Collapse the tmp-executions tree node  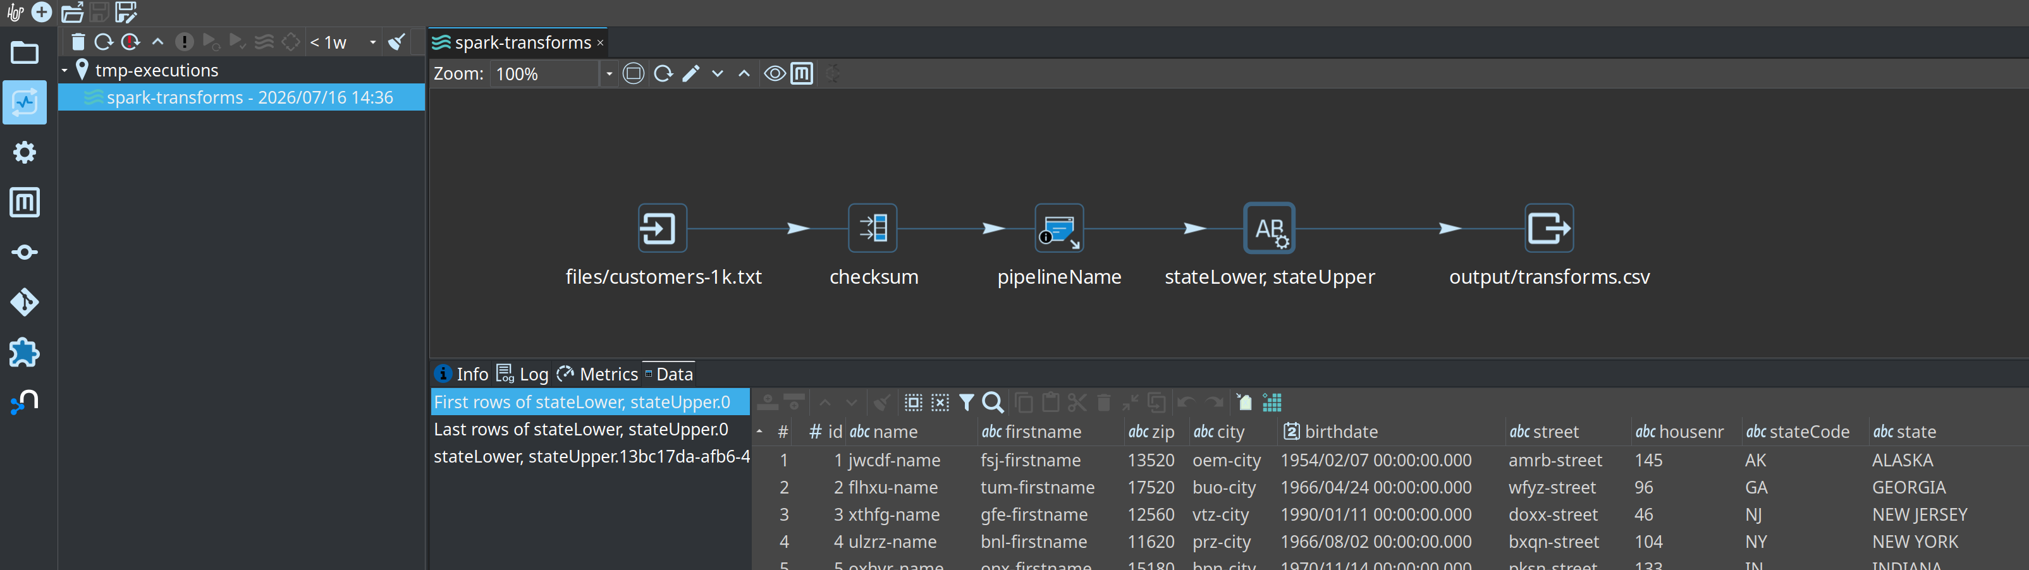(x=64, y=70)
